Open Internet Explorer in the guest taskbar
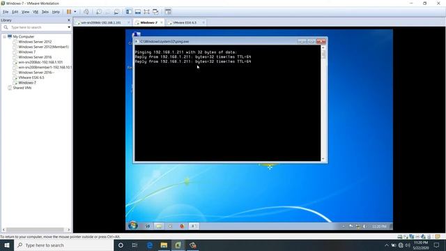The width and height of the screenshot is (446, 251). pos(147,226)
